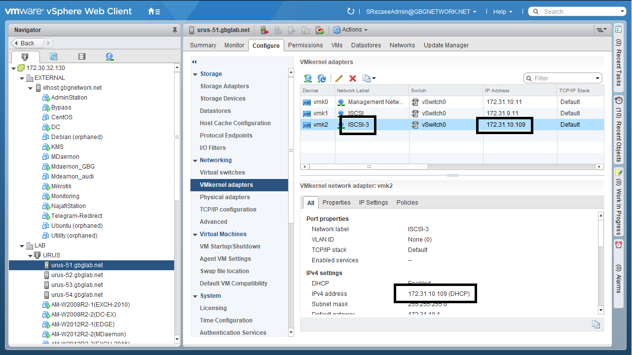
Task: Click the VMkernel adapters Filter field
Action: click(562, 78)
